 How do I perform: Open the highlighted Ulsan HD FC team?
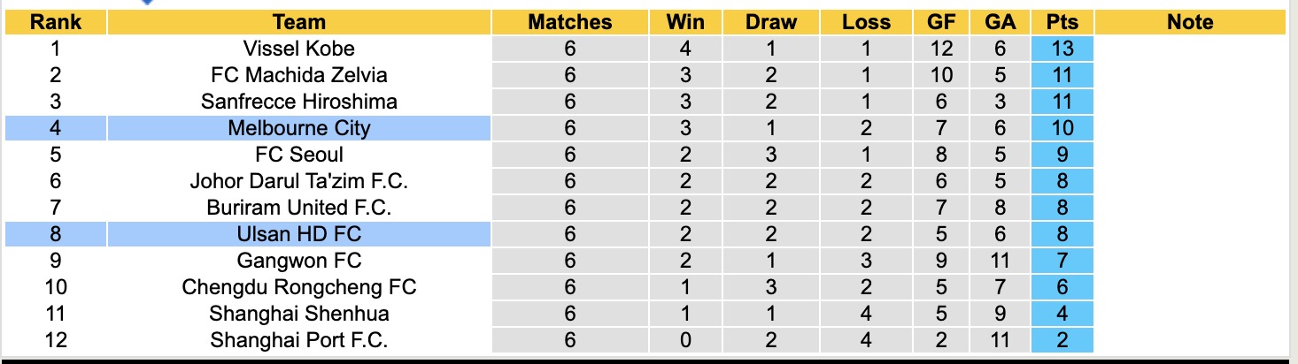click(x=299, y=234)
